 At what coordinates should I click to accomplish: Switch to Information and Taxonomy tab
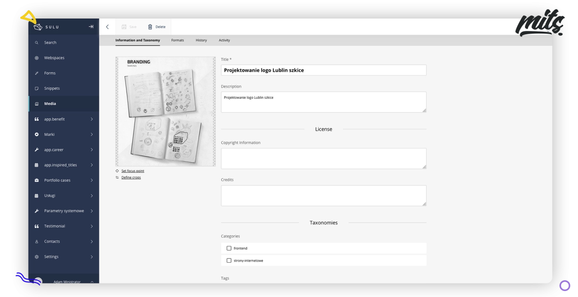pos(138,40)
